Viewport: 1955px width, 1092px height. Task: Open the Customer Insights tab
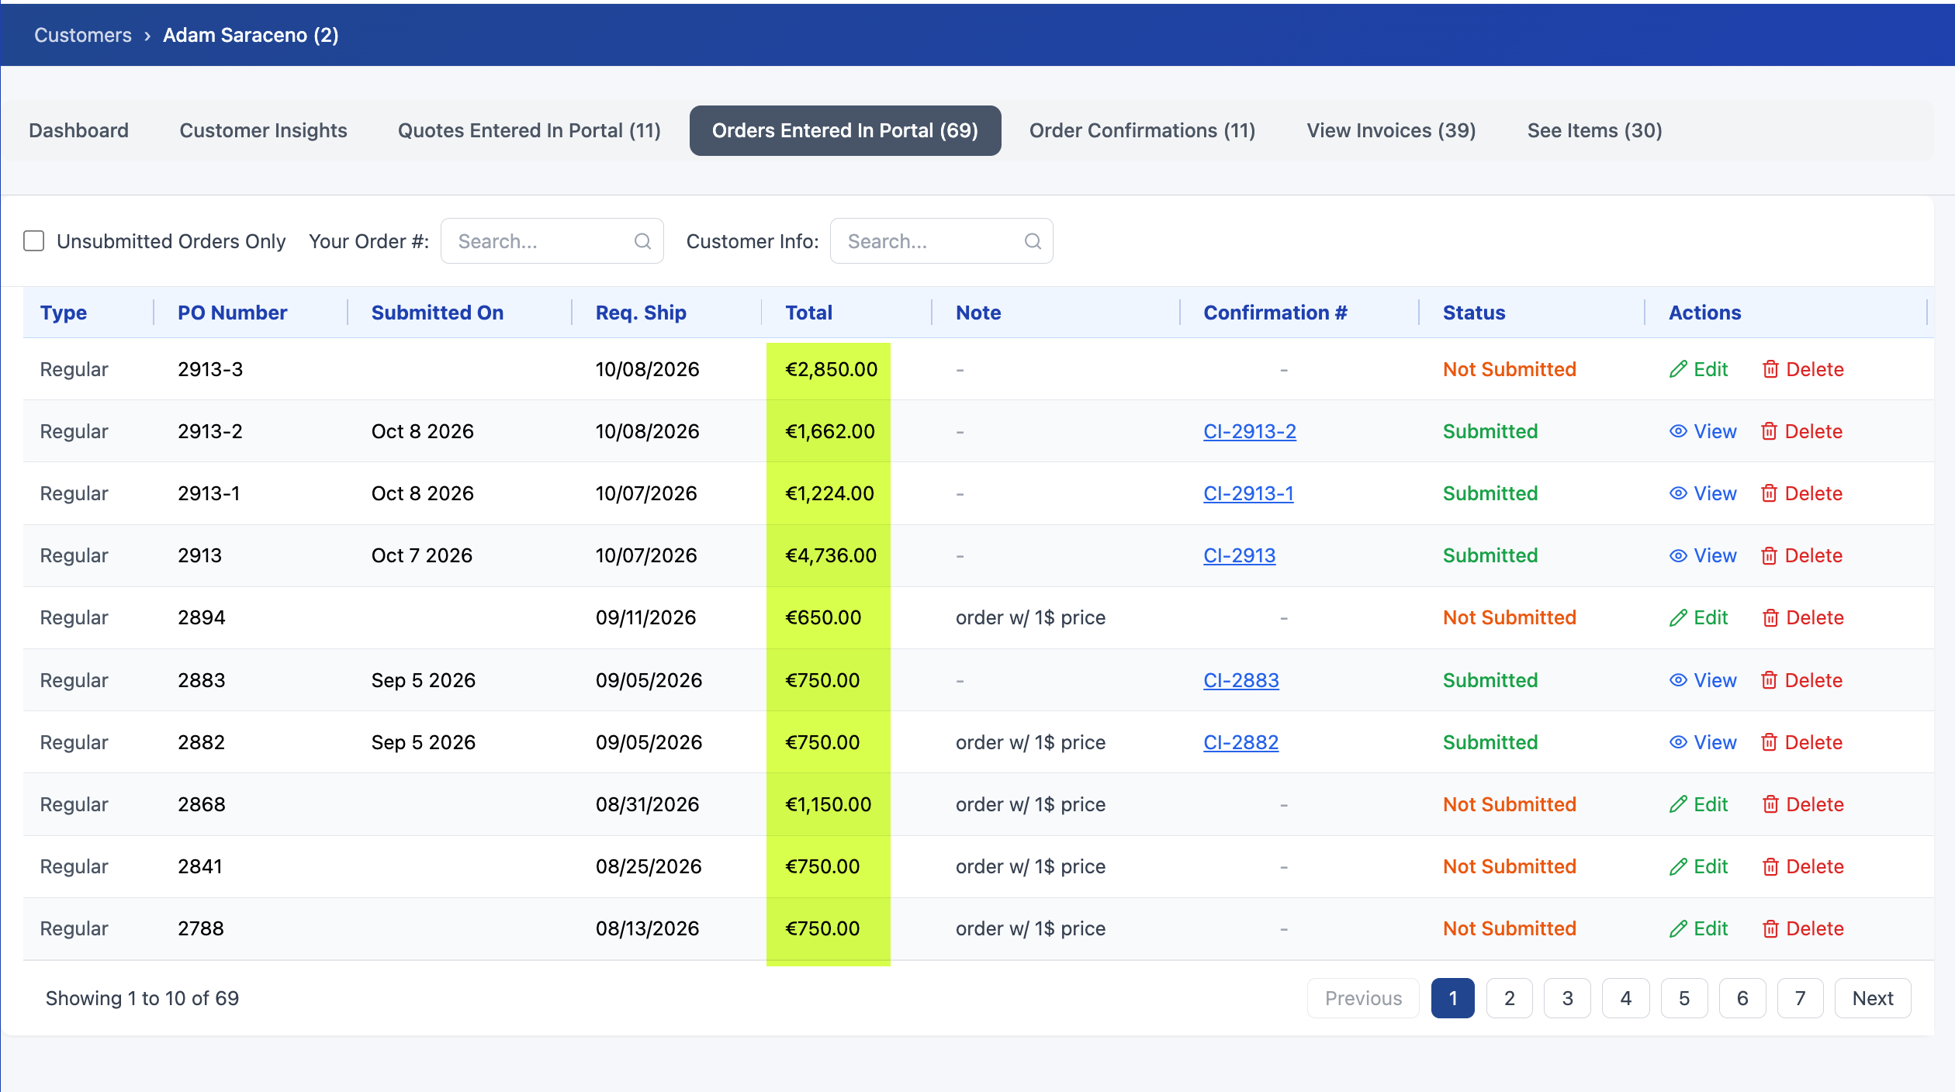pos(263,130)
